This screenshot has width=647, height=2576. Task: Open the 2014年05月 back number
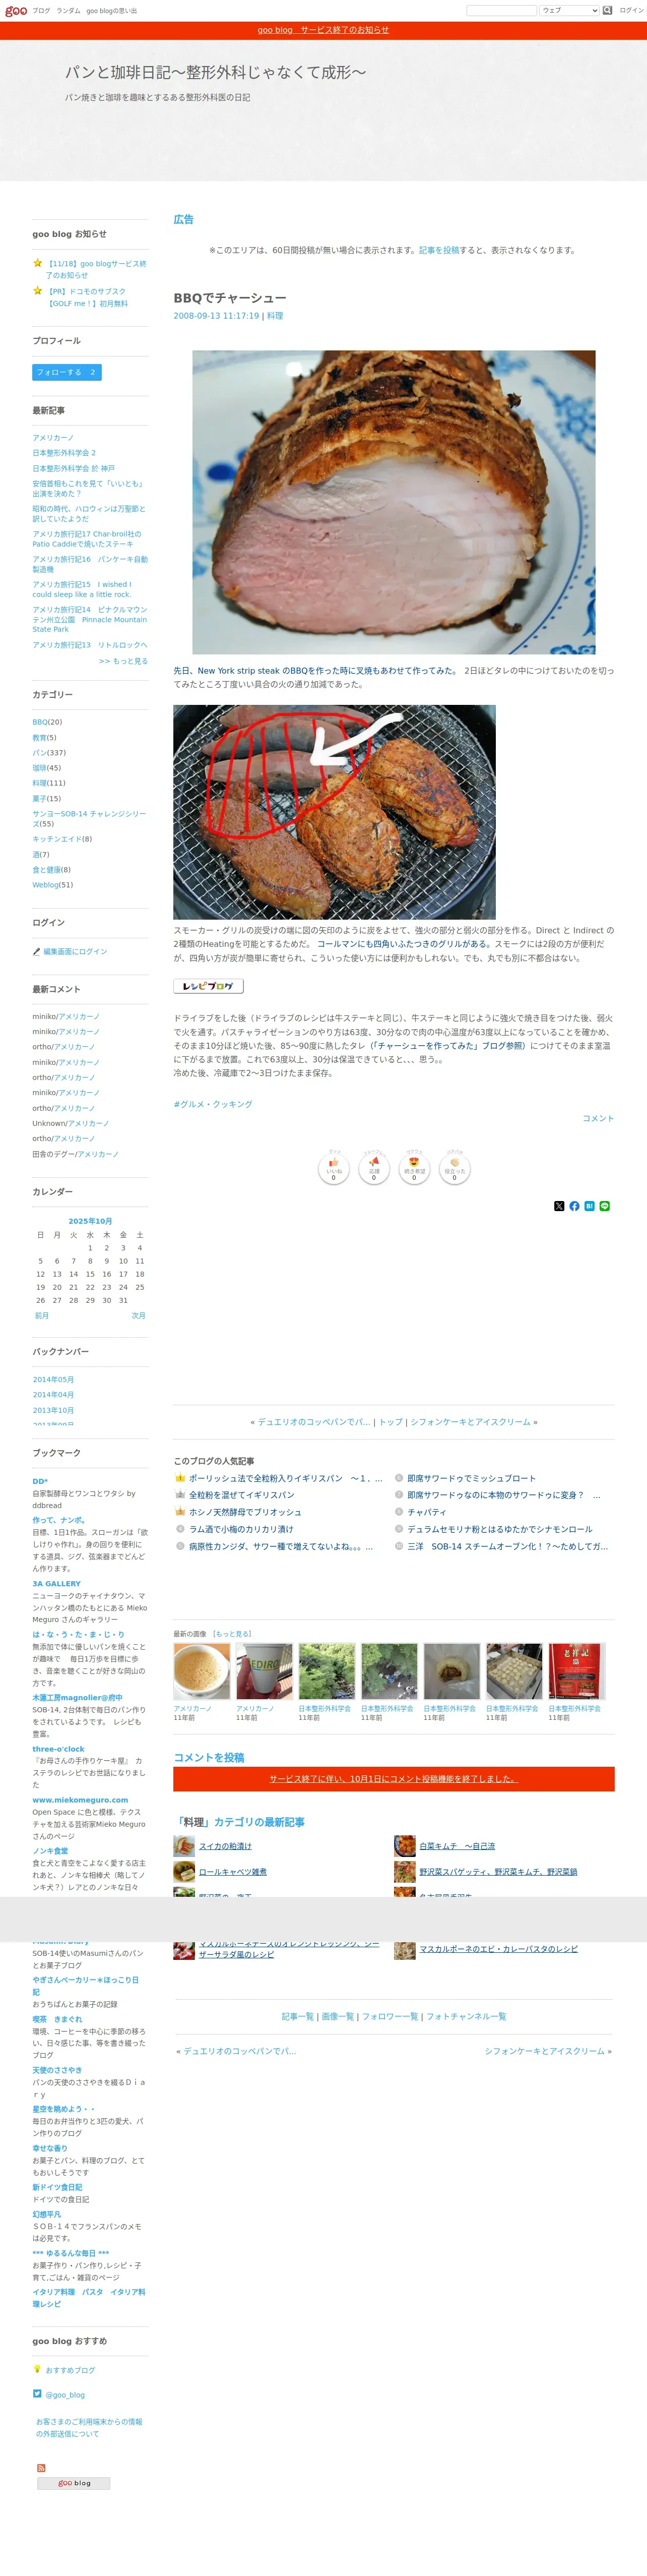pyautogui.click(x=53, y=1379)
